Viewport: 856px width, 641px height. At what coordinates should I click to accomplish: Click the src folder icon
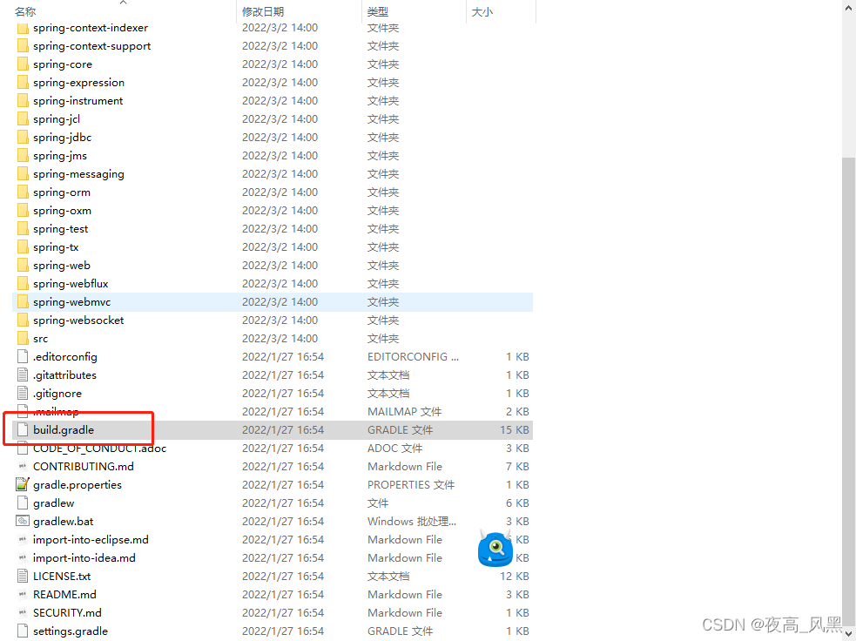[x=23, y=339]
